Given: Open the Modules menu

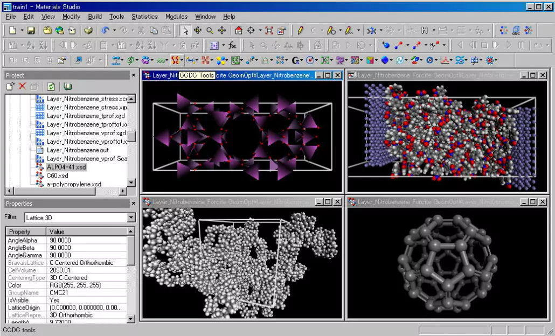Looking at the screenshot, I should [x=176, y=17].
